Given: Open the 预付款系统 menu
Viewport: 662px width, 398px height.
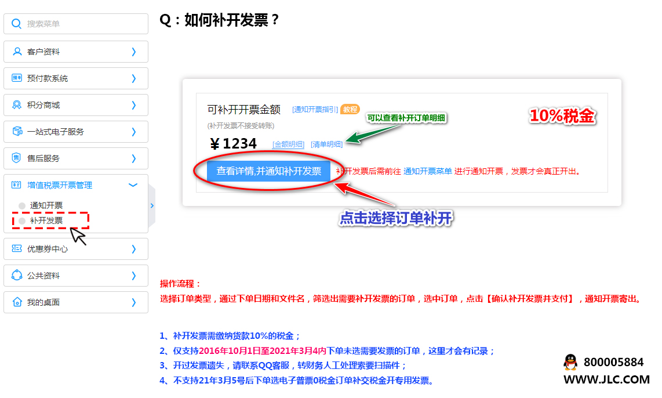Looking at the screenshot, I should tap(48, 78).
